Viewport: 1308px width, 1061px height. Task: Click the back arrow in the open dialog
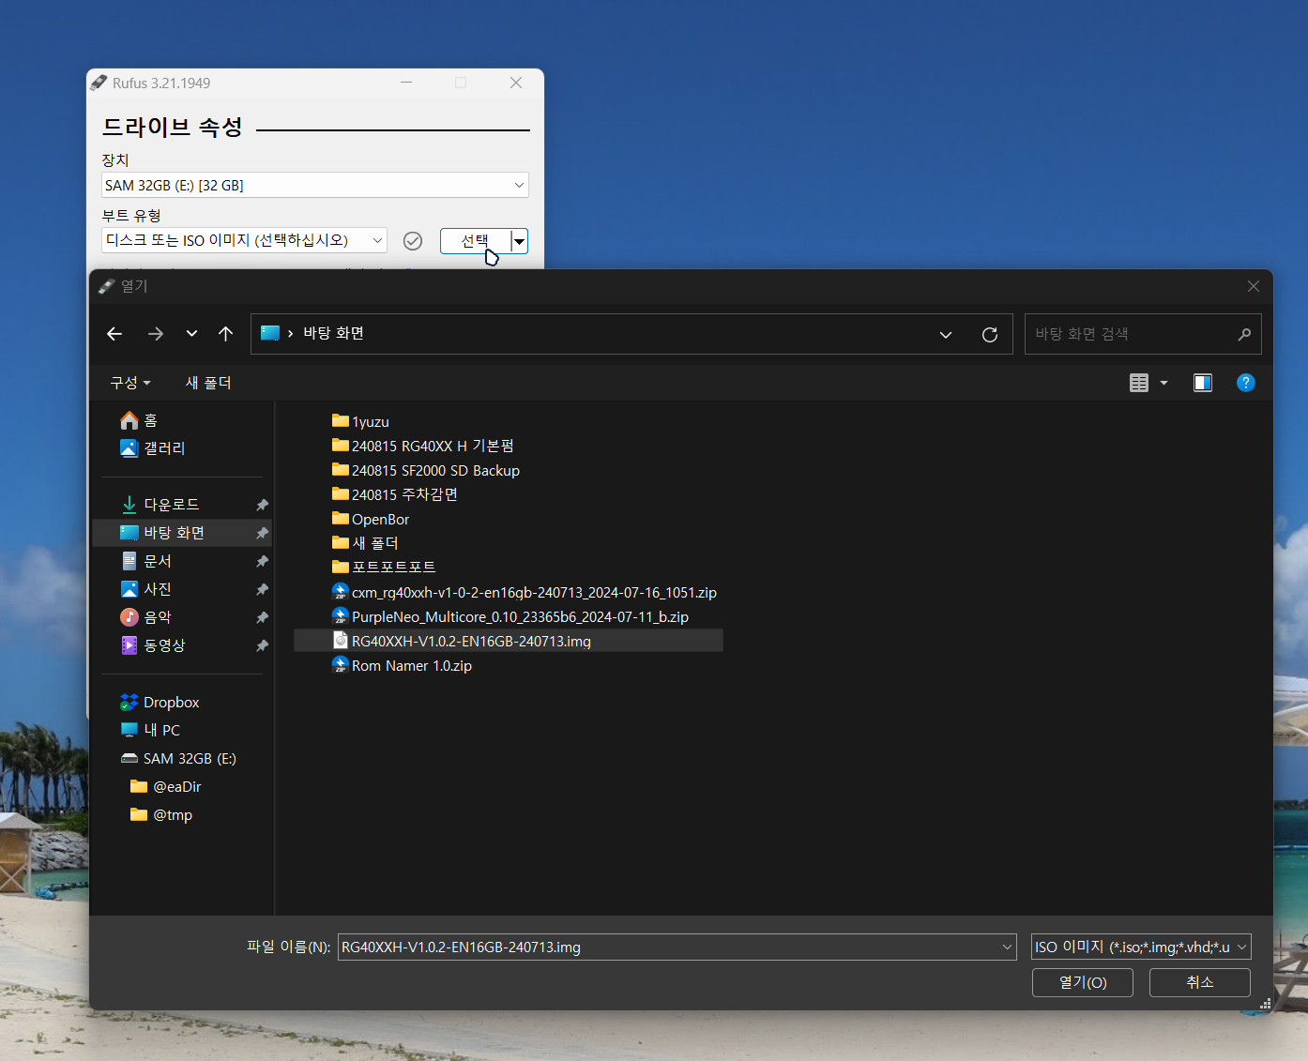coord(114,334)
